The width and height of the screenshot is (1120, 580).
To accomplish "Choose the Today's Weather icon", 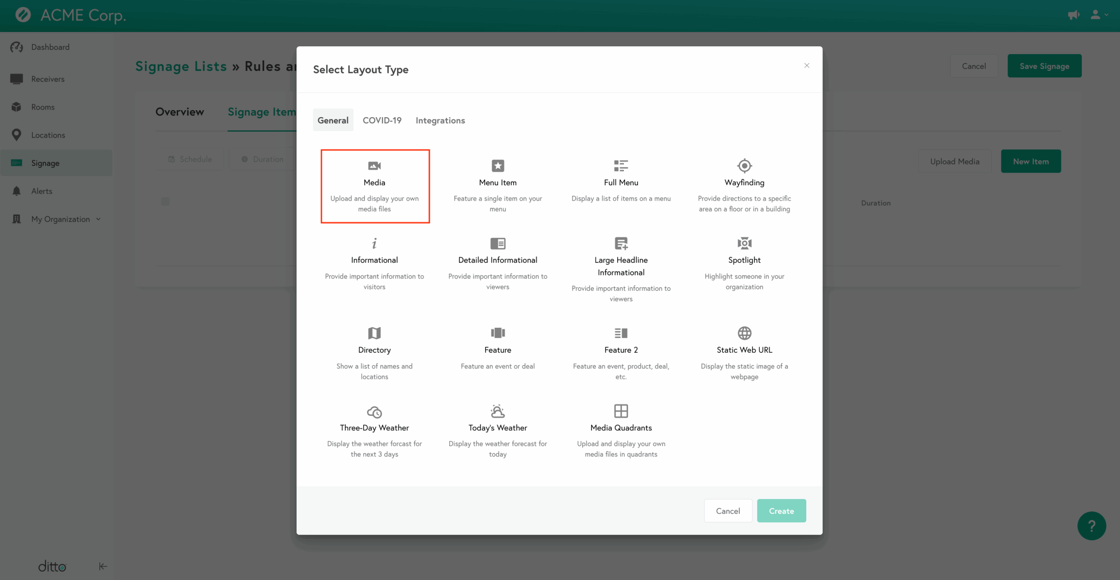I will (x=497, y=411).
